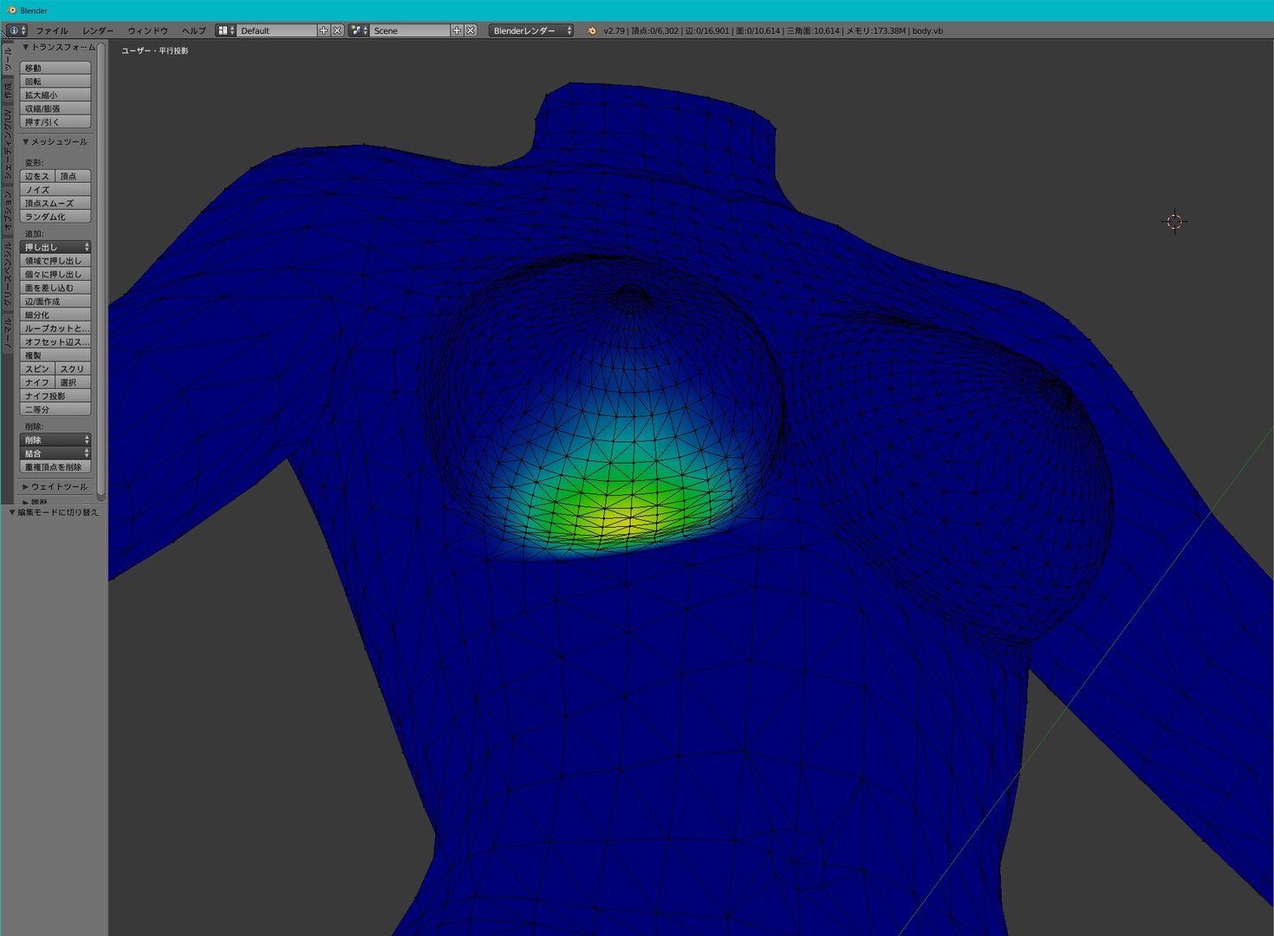Switch to the シェーディング/UV tab
This screenshot has height=936, width=1274.
point(8,144)
